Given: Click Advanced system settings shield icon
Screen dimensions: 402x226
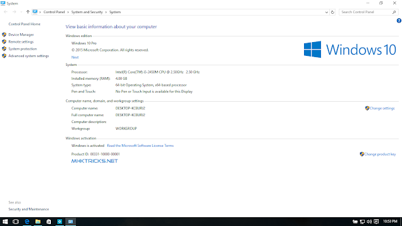Looking at the screenshot, I should pyautogui.click(x=4, y=56).
